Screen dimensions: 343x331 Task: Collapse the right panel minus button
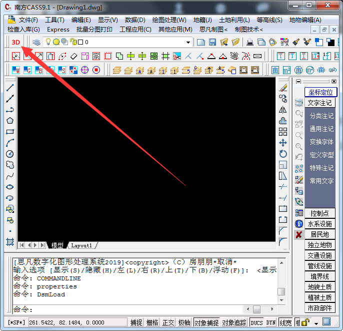[298, 82]
